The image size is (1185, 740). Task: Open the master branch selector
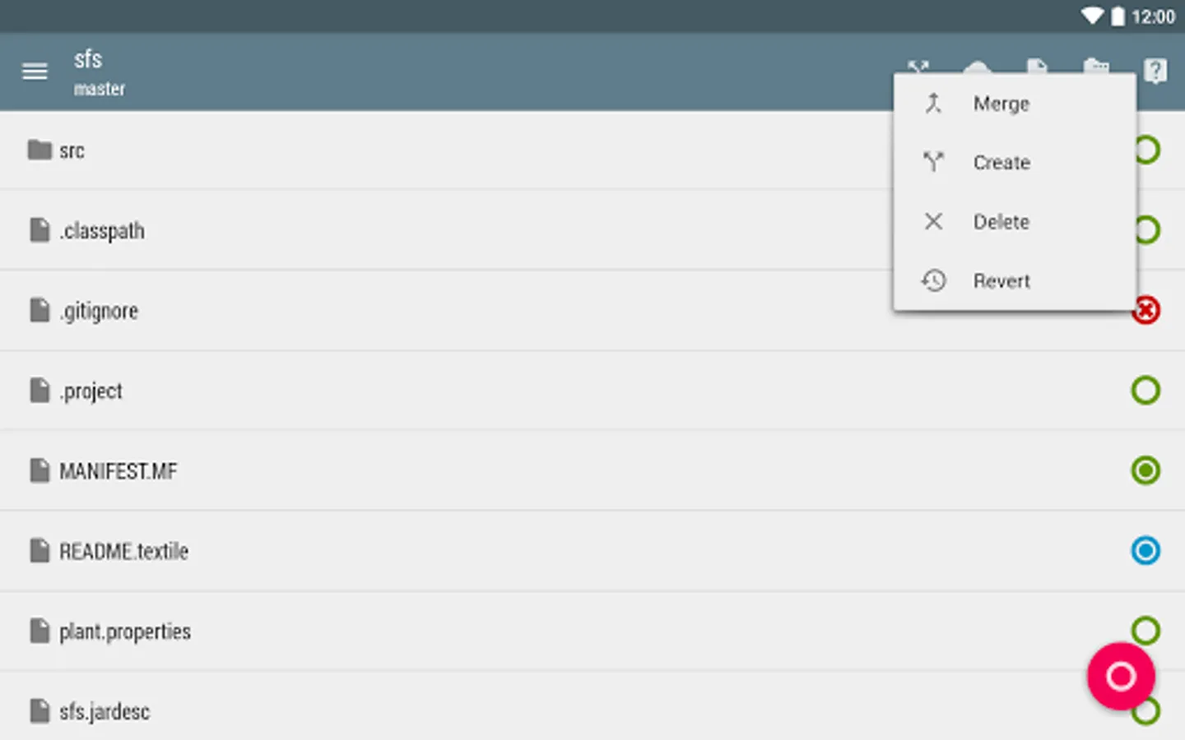point(100,89)
